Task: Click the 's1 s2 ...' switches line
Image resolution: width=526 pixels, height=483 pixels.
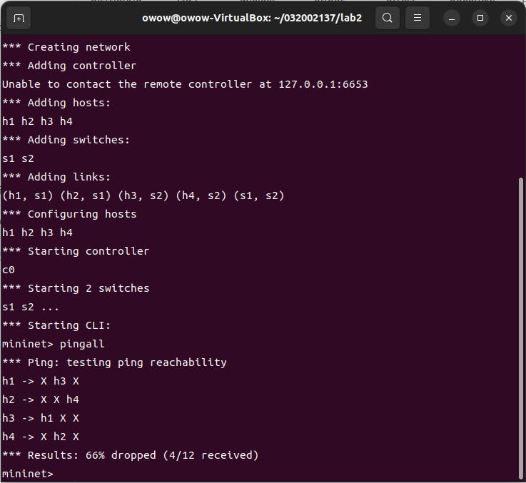Action: click(31, 307)
